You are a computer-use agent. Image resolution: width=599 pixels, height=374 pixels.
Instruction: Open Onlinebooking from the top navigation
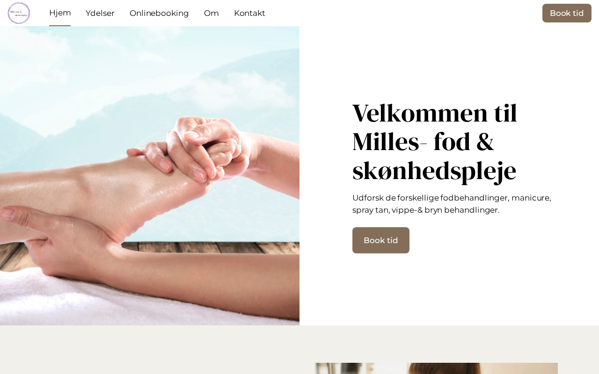159,13
